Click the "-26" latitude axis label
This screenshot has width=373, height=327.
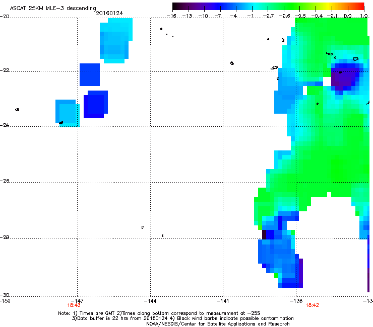pos(5,181)
